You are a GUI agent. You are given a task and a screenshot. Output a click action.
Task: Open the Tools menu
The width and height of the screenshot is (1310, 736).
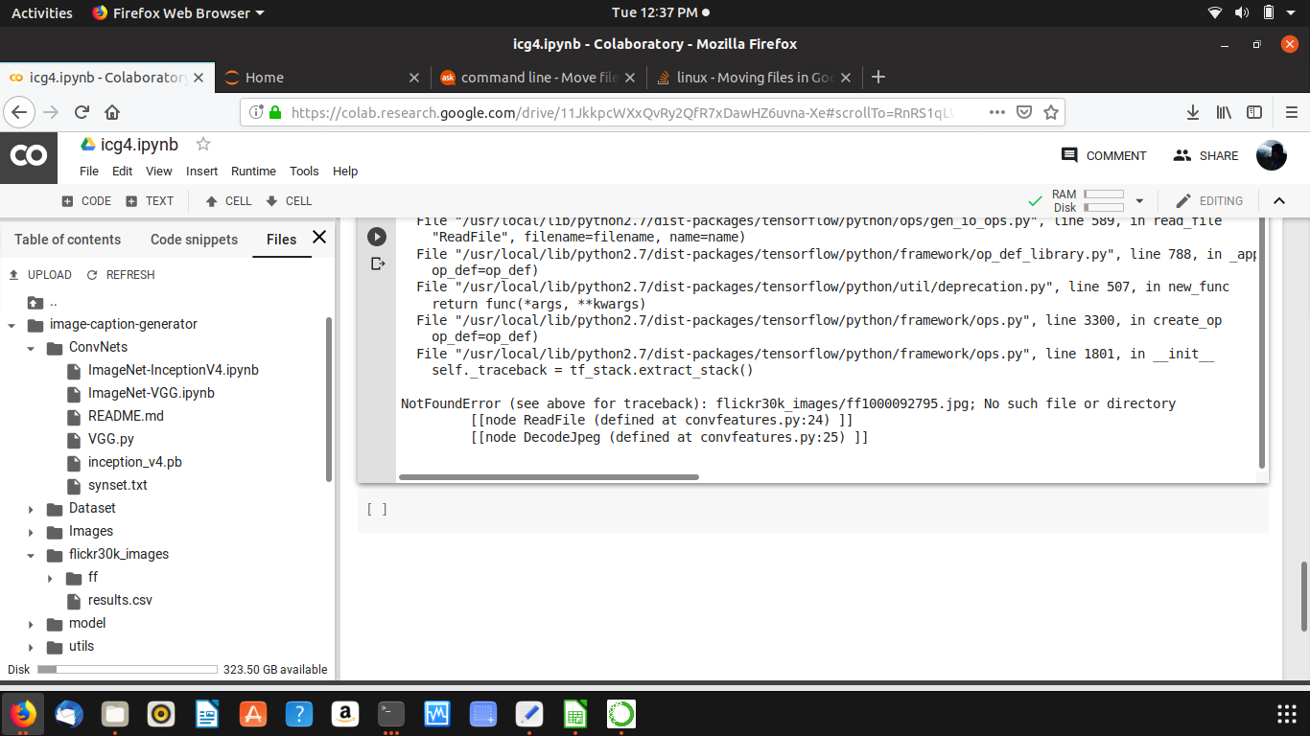(304, 171)
